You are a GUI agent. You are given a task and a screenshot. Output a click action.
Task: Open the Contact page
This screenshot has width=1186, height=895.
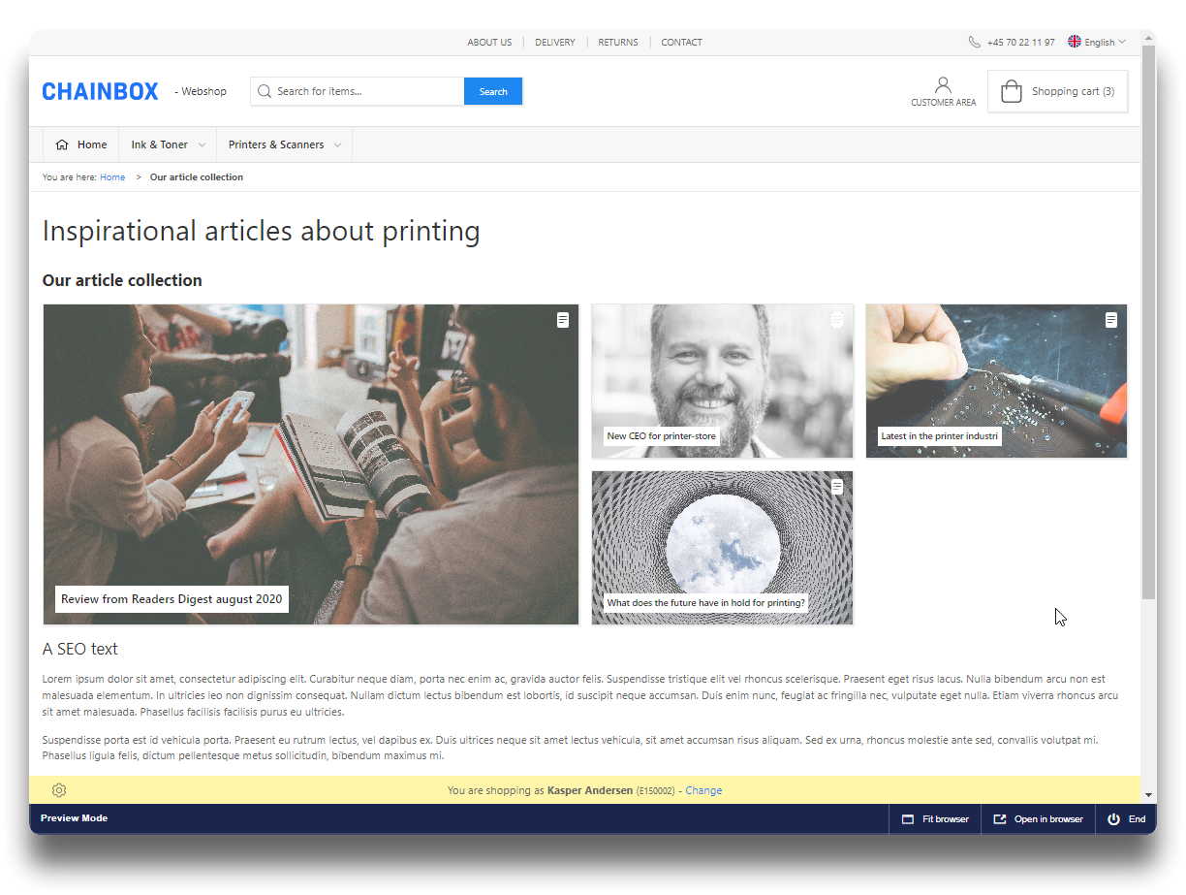pos(682,43)
